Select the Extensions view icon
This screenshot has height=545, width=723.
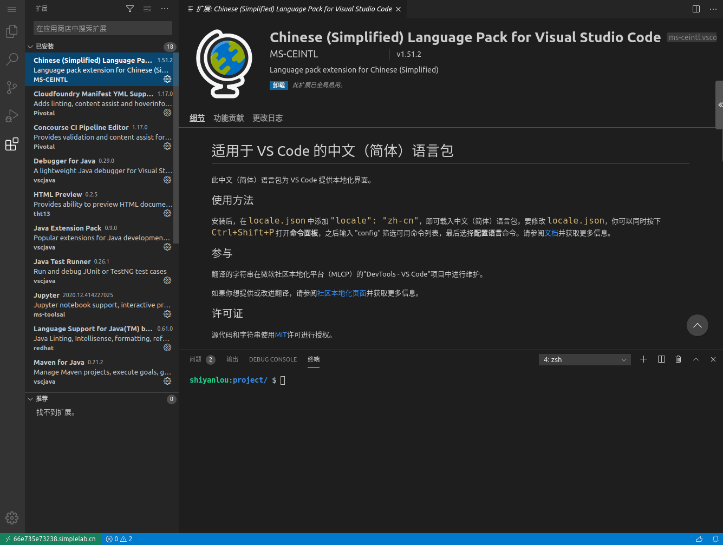[12, 144]
